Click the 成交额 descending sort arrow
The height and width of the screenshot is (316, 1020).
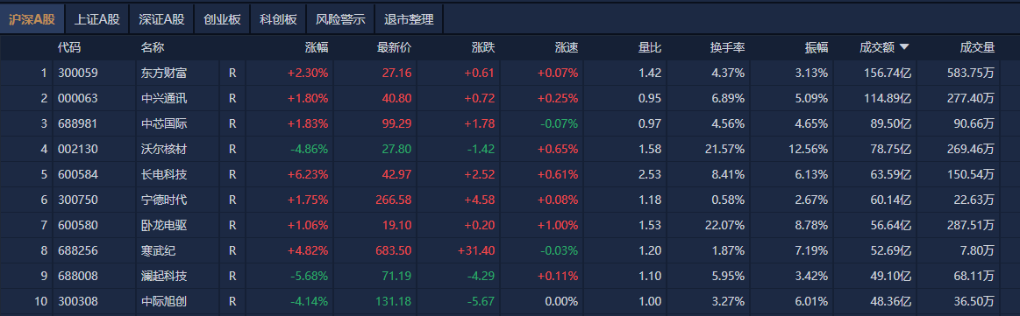click(x=904, y=47)
